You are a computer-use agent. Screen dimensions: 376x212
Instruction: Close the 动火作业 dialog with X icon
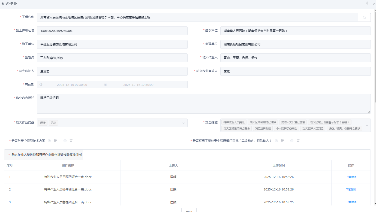click(374, 4)
